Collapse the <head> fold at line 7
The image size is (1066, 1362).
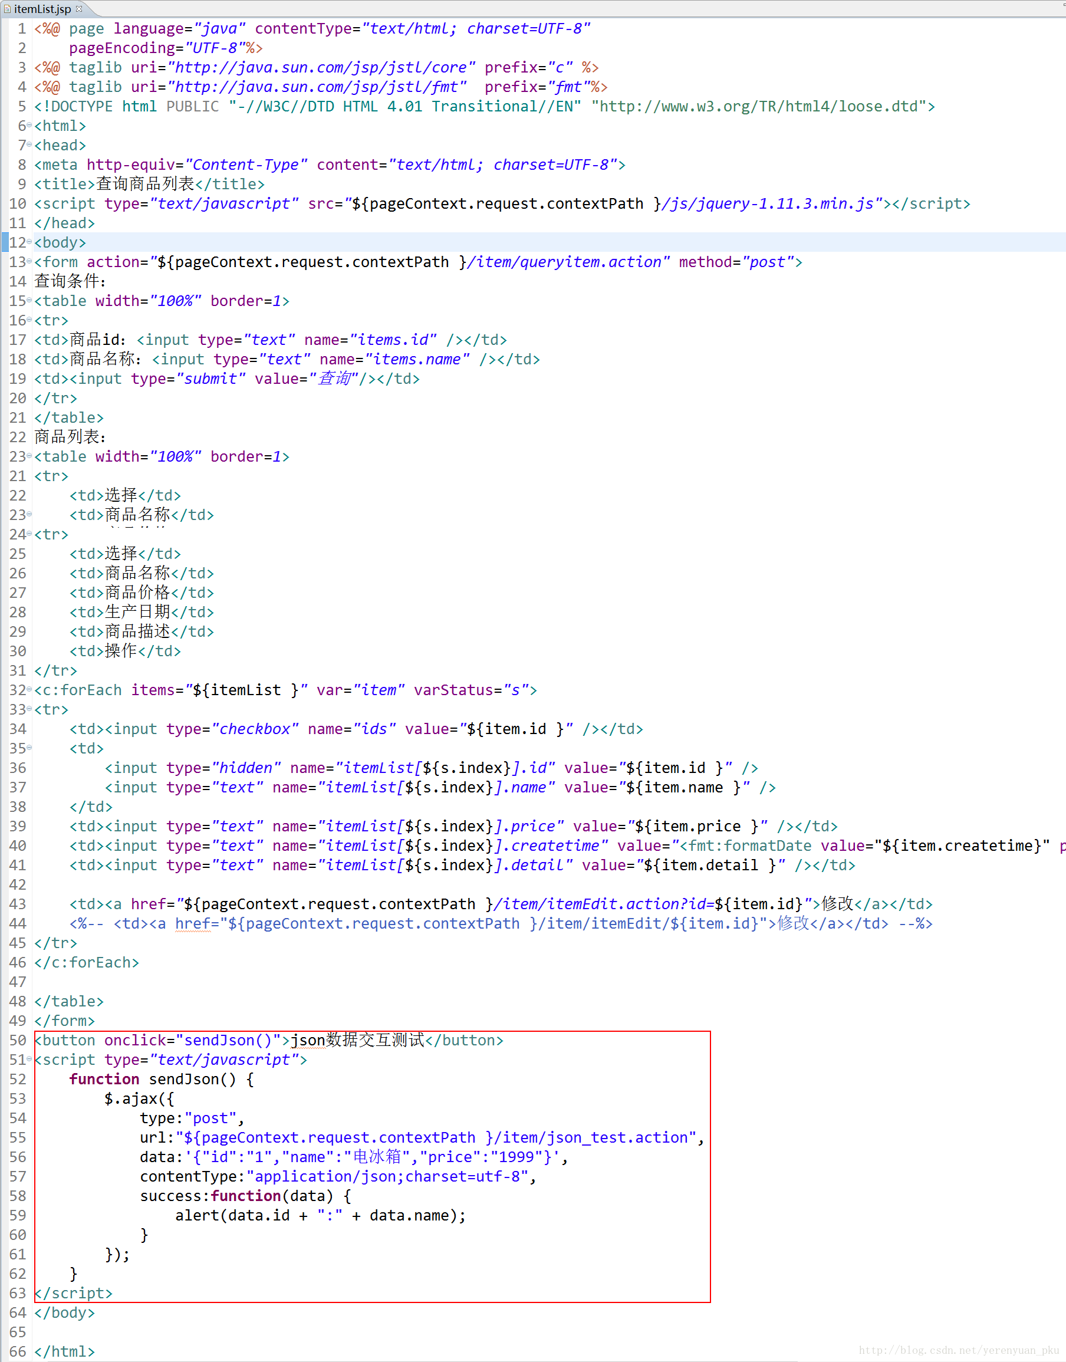pyautogui.click(x=29, y=144)
